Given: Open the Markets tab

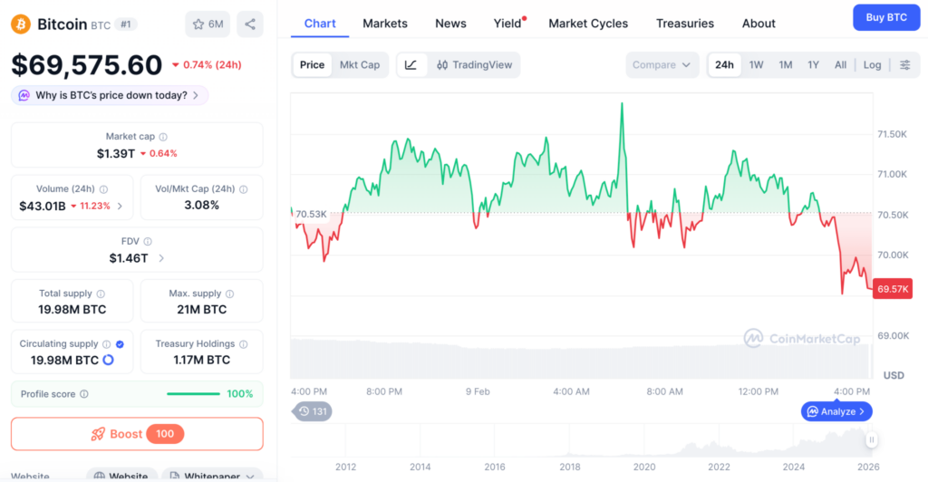Looking at the screenshot, I should pos(385,24).
